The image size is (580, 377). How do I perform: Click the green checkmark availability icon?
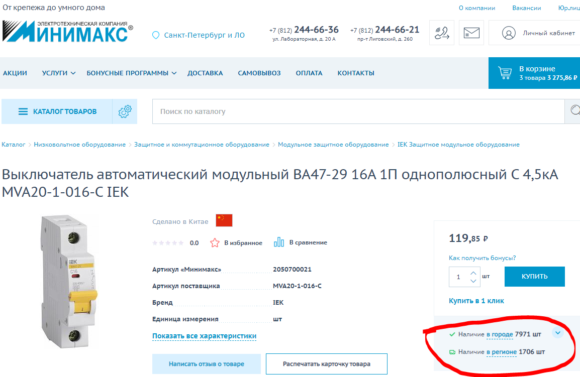coord(452,334)
